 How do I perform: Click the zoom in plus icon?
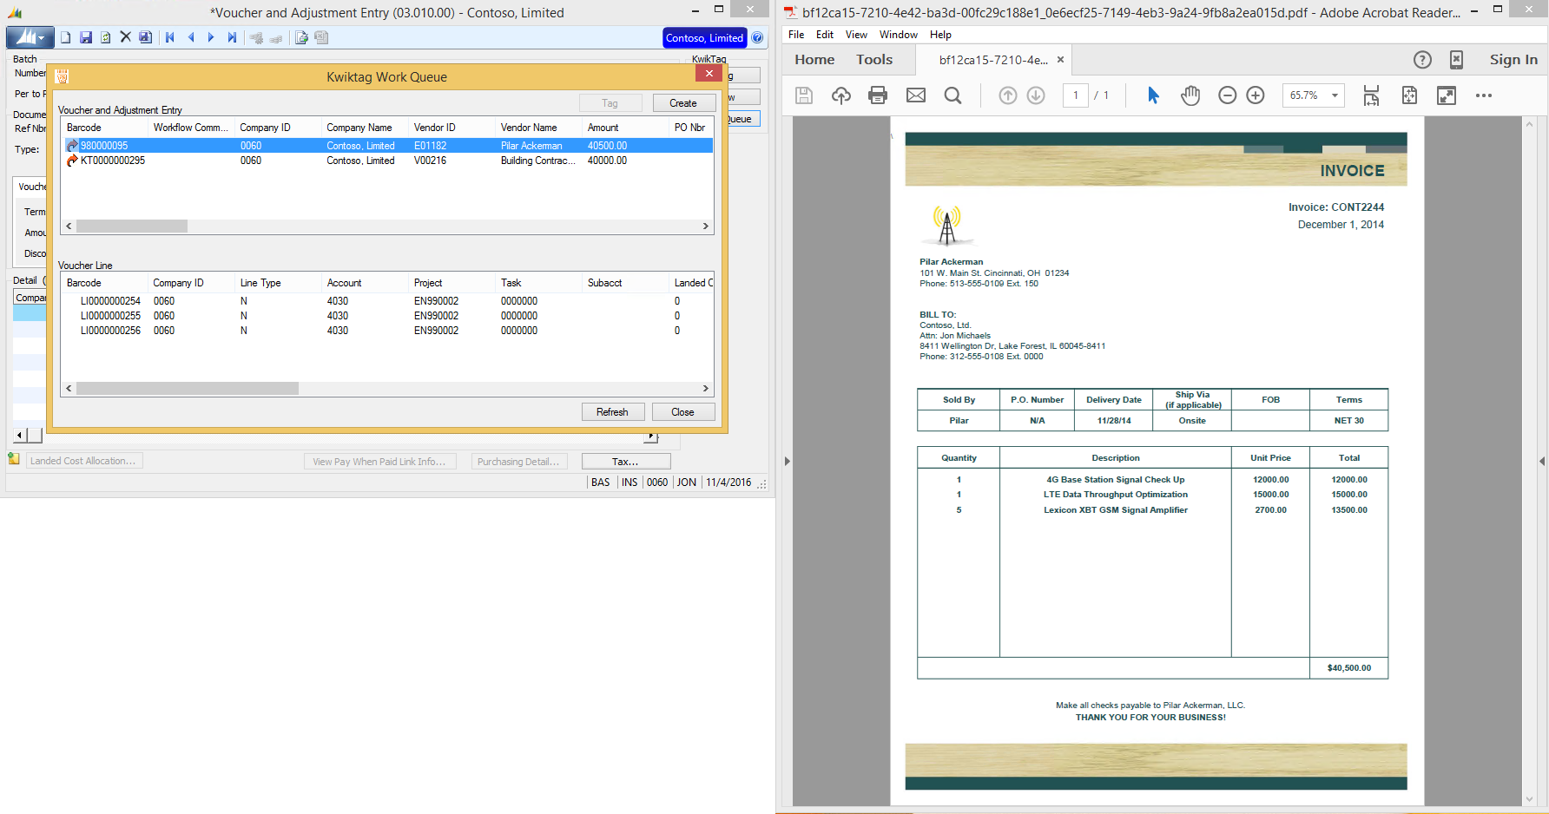coord(1256,95)
